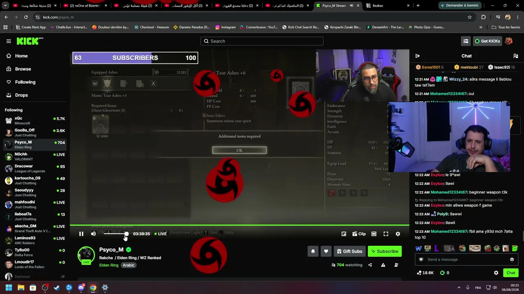This screenshot has height=294, width=524.
Task: Click the Gift Subs button
Action: (x=350, y=252)
